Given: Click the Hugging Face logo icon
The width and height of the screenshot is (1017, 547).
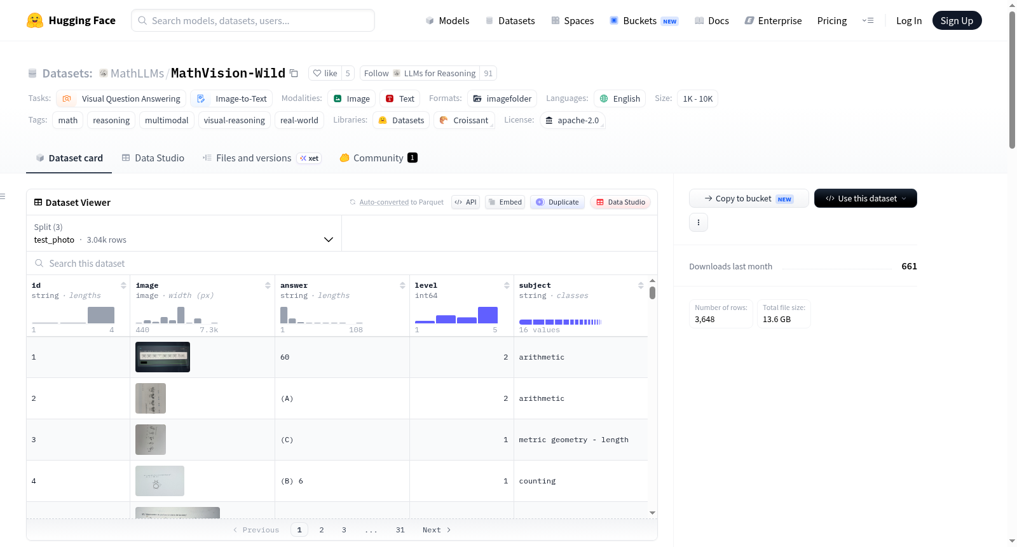Looking at the screenshot, I should 35,20.
